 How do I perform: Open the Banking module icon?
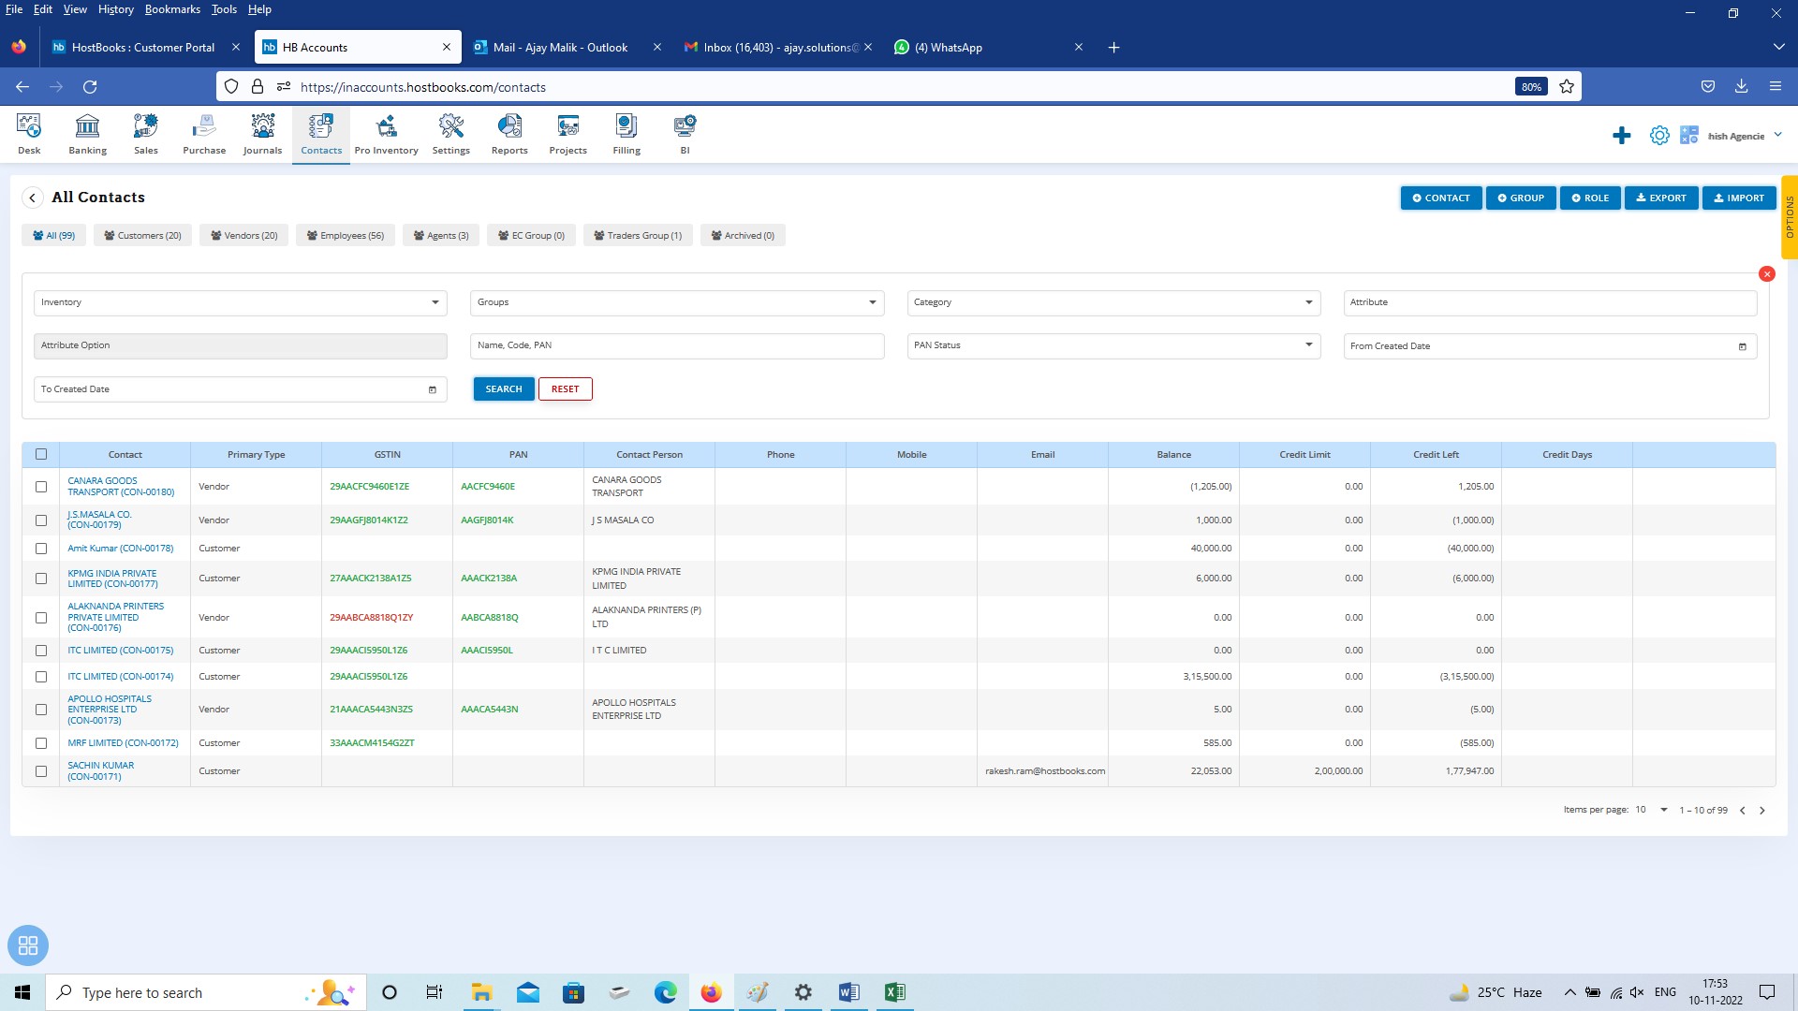[x=86, y=133]
